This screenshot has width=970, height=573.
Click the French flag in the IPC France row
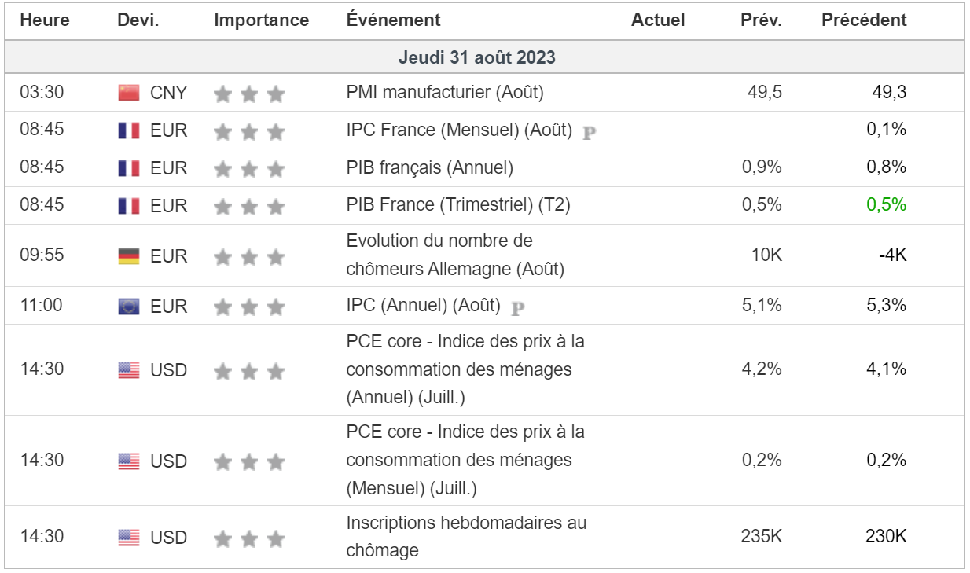click(129, 130)
